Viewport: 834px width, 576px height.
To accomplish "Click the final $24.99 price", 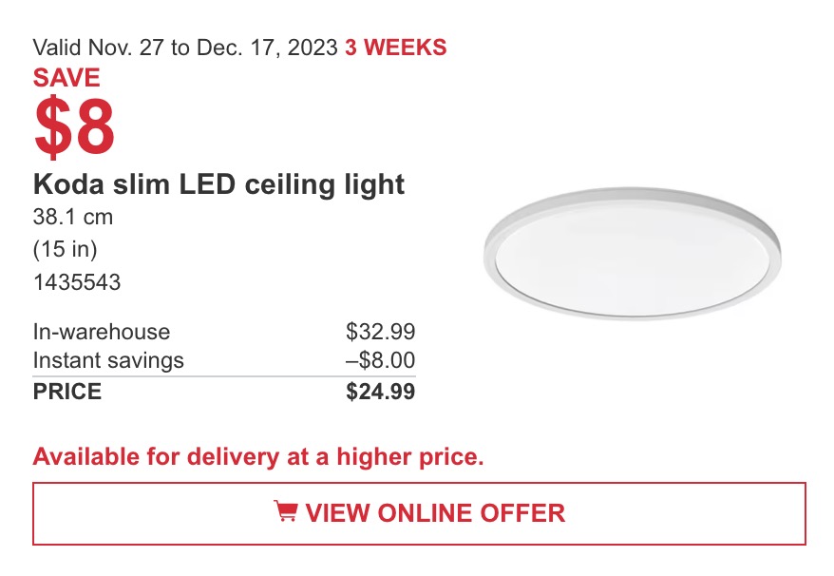I will click(x=380, y=392).
